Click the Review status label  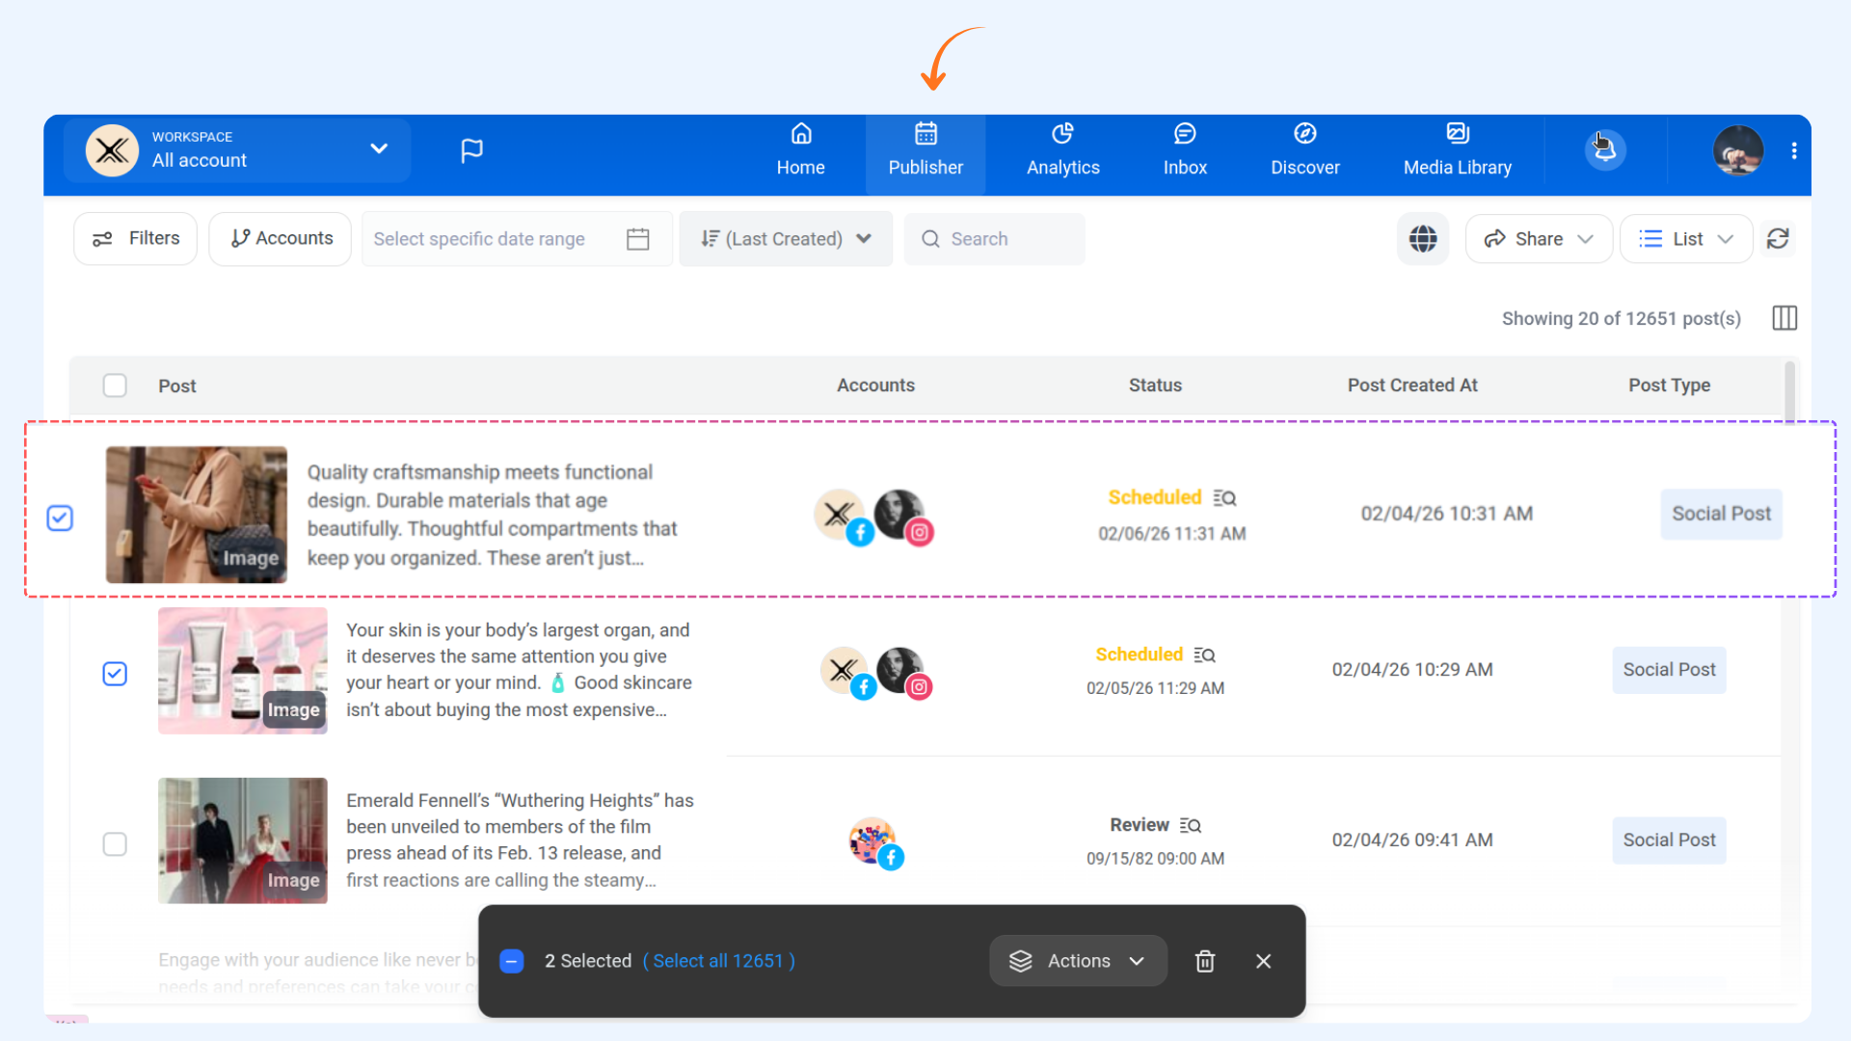pyautogui.click(x=1140, y=825)
